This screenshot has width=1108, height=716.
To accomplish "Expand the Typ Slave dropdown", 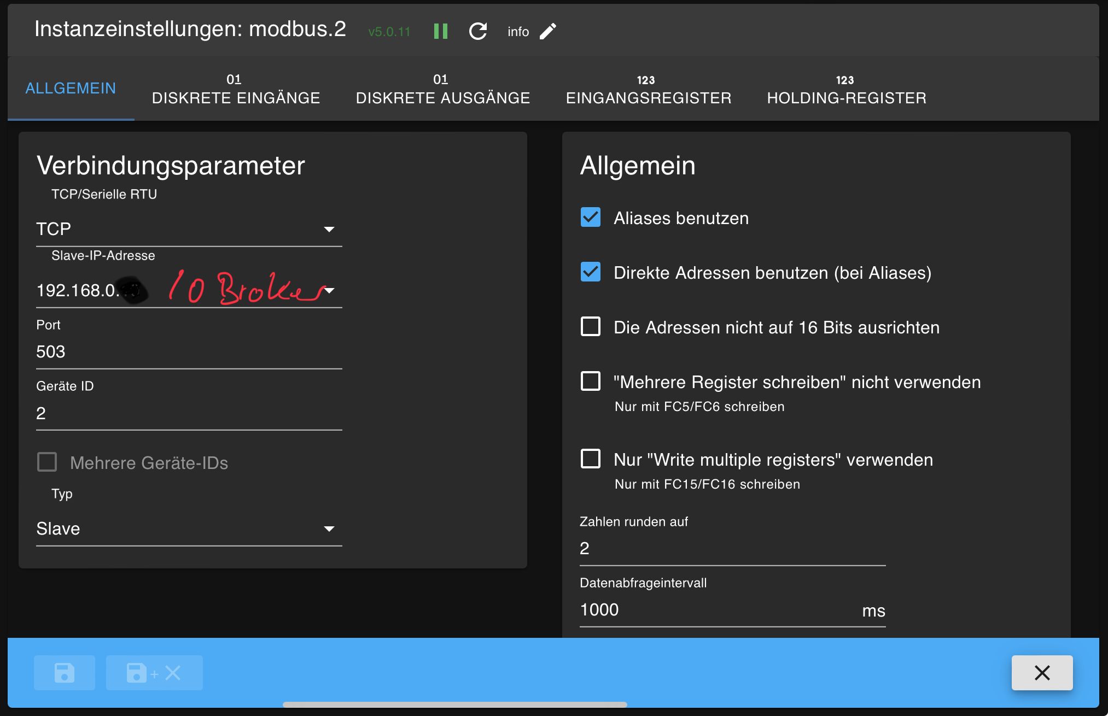I will (x=189, y=529).
